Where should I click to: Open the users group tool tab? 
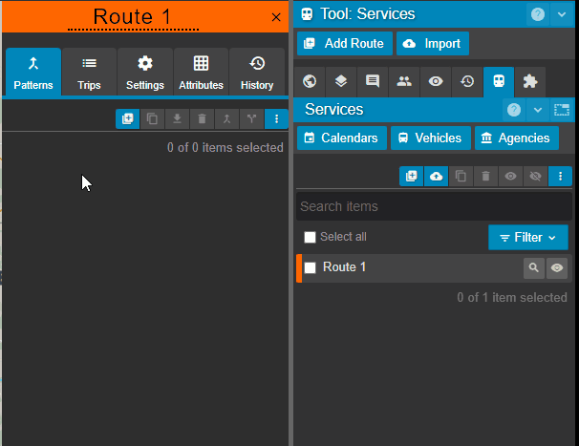click(x=404, y=81)
